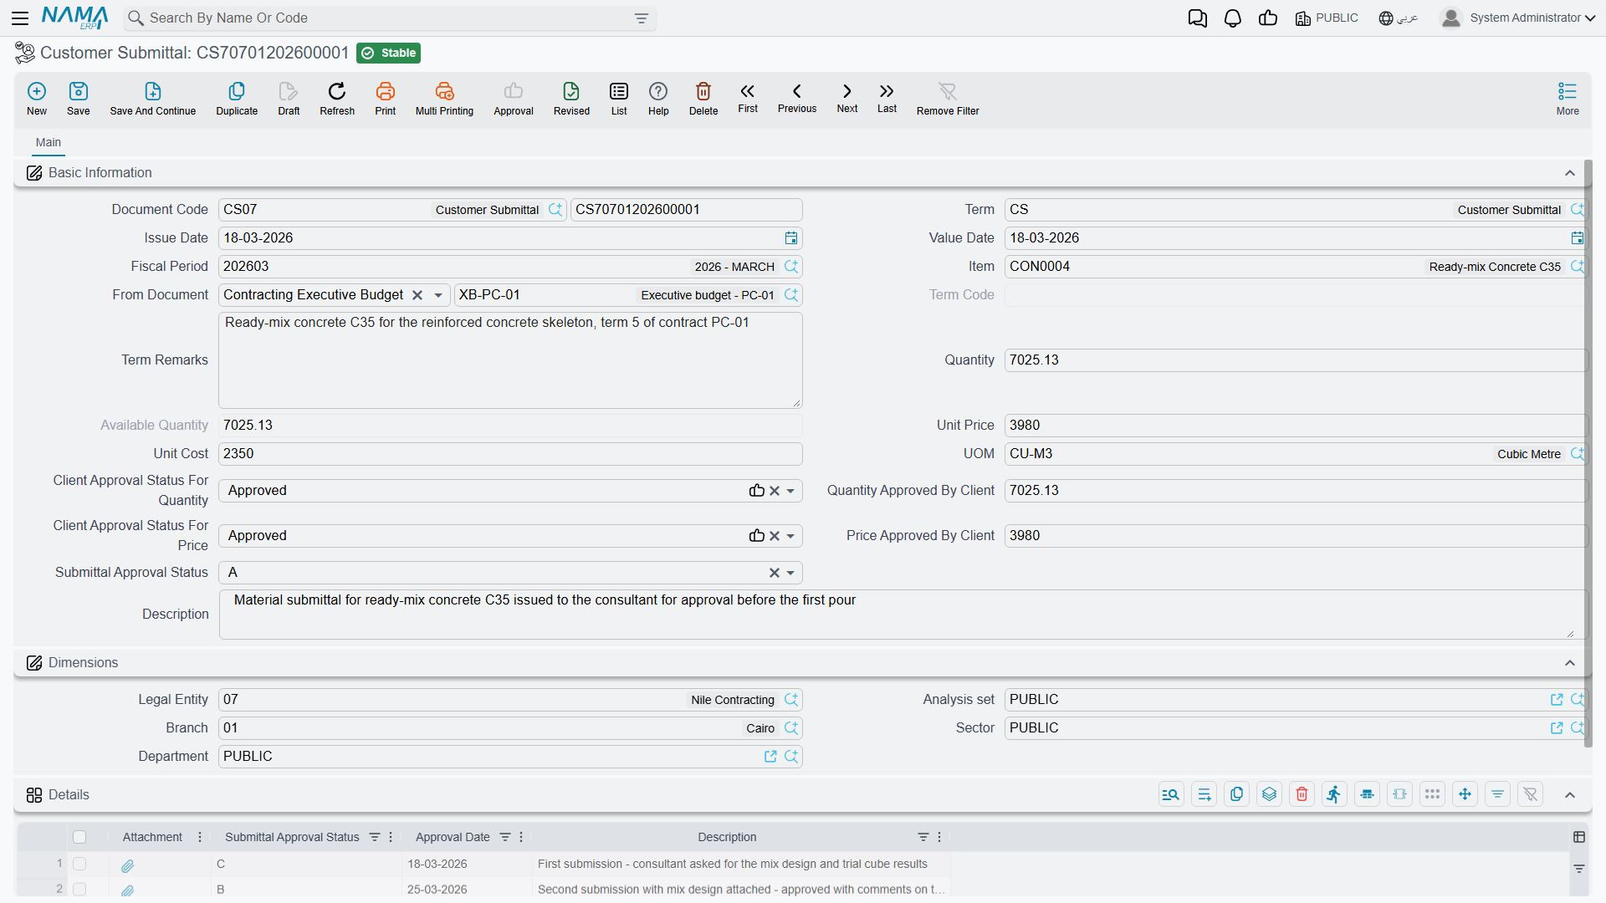Open Help from the toolbar

click(658, 98)
